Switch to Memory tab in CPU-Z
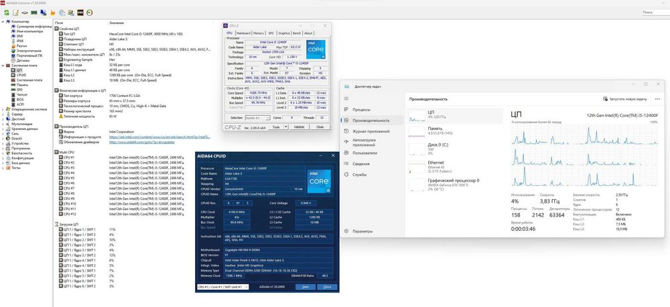The height and width of the screenshot is (307, 670). (x=259, y=33)
